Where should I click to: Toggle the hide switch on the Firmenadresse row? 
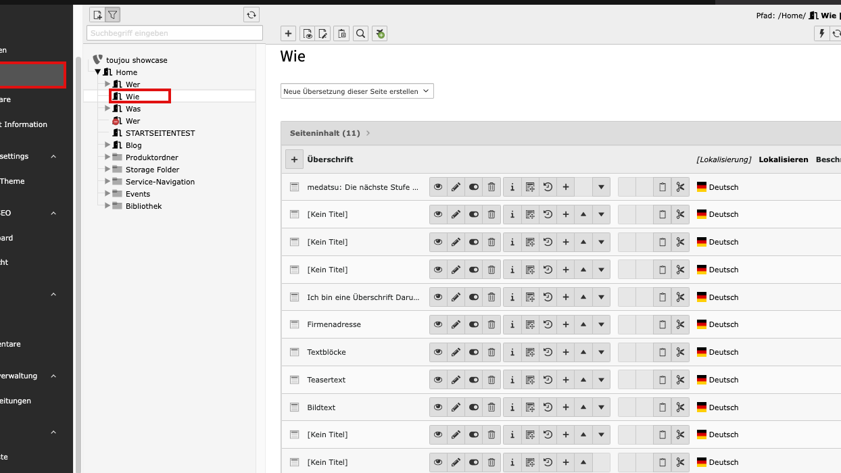[x=474, y=325]
